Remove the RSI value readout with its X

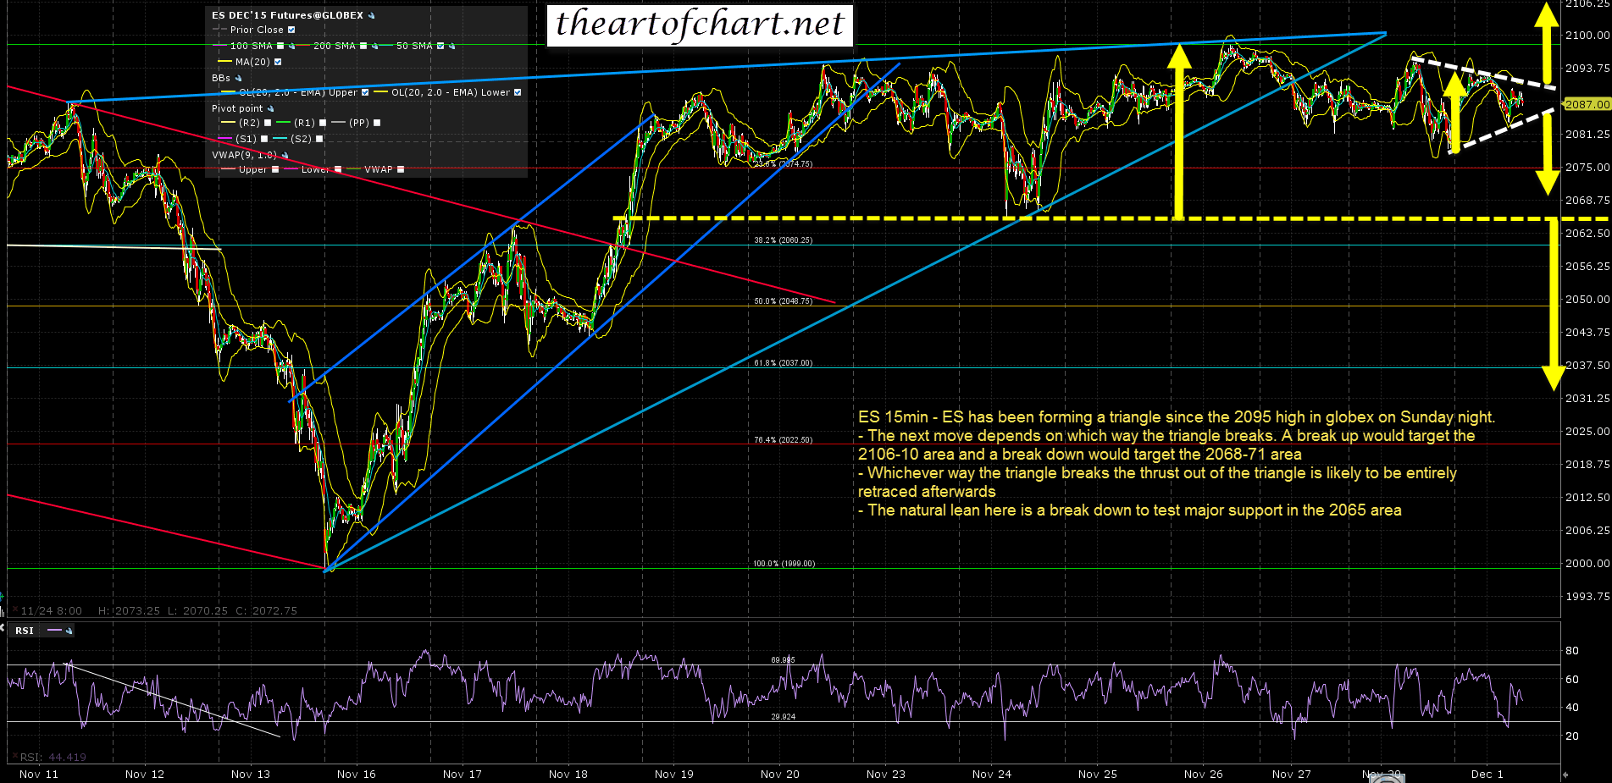[x=14, y=757]
